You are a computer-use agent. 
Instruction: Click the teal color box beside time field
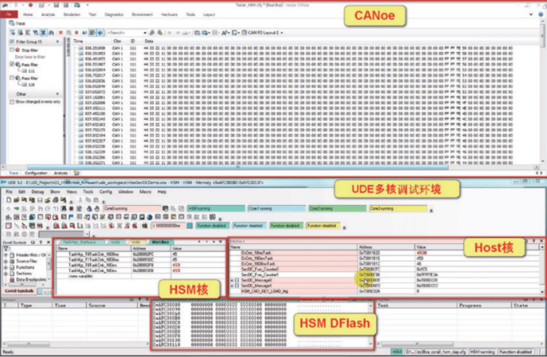point(189,226)
